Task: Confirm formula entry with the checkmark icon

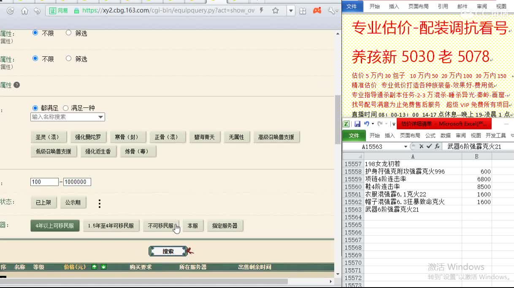Action: (x=429, y=147)
